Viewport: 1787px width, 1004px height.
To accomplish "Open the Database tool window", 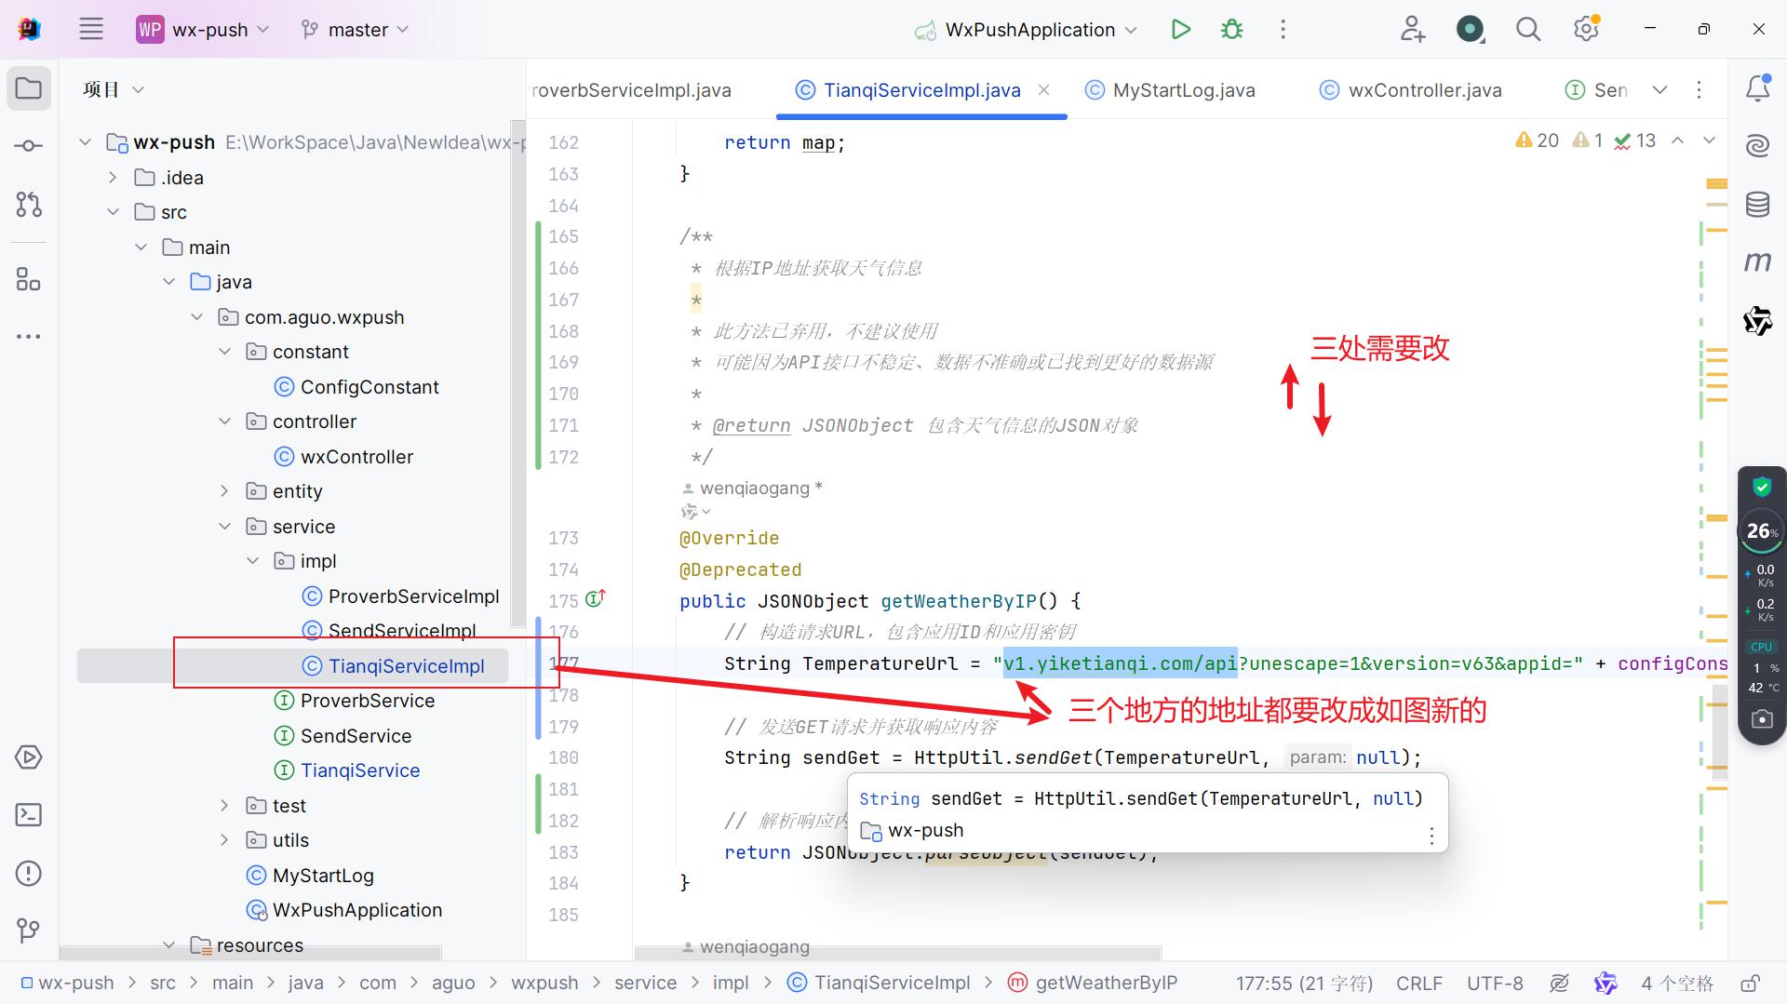I will point(1757,204).
